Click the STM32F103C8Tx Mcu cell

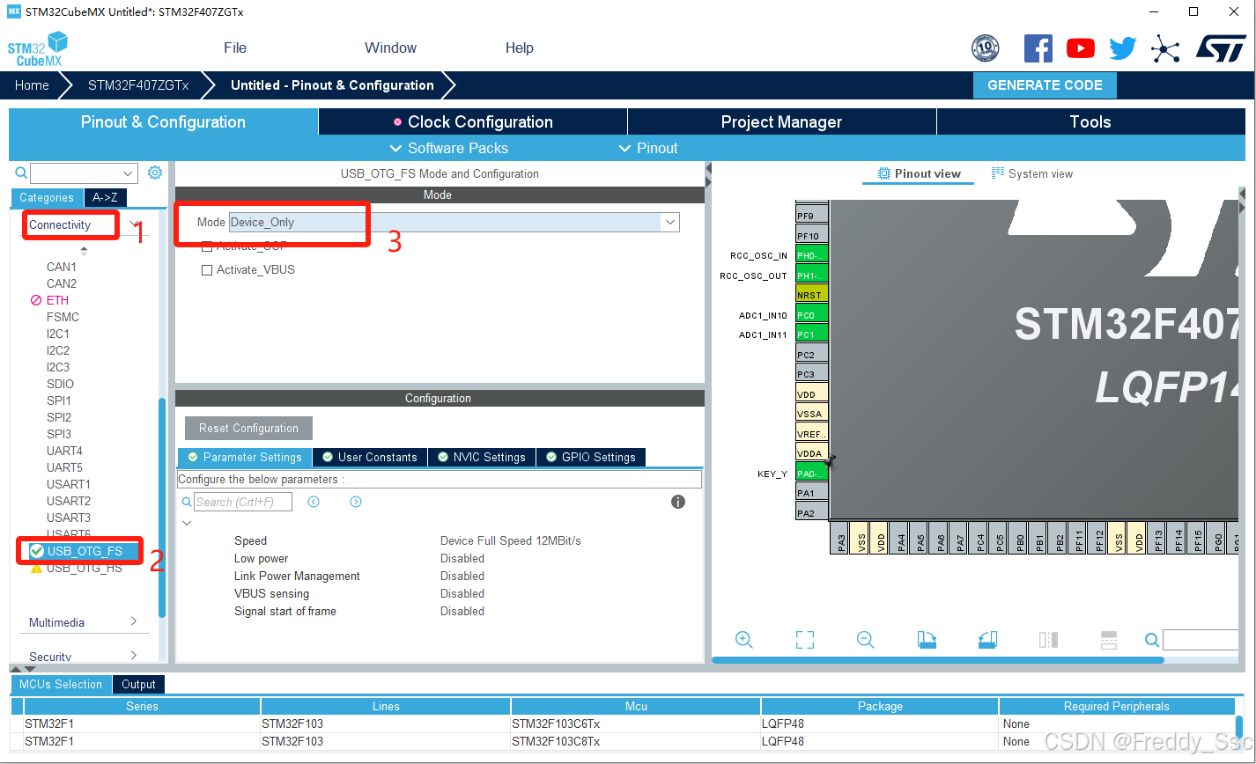click(x=635, y=741)
